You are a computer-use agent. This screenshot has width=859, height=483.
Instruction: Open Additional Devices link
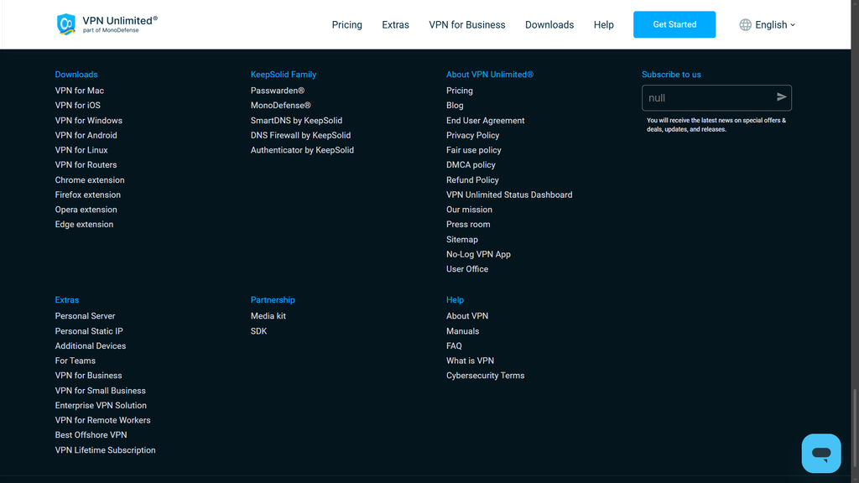pyautogui.click(x=91, y=346)
